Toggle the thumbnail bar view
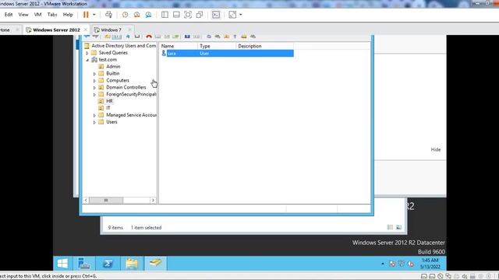Viewport: 499px width, 280px height. [x=176, y=15]
